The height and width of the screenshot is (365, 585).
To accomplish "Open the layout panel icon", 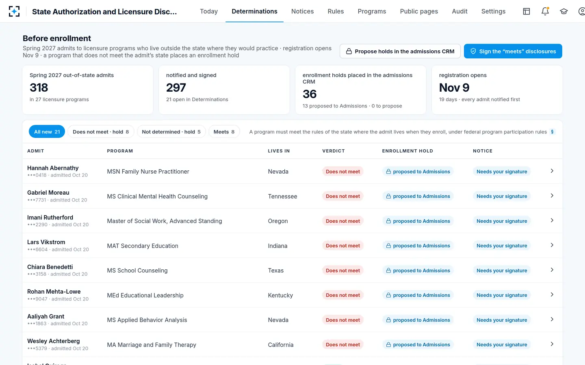I will point(526,11).
